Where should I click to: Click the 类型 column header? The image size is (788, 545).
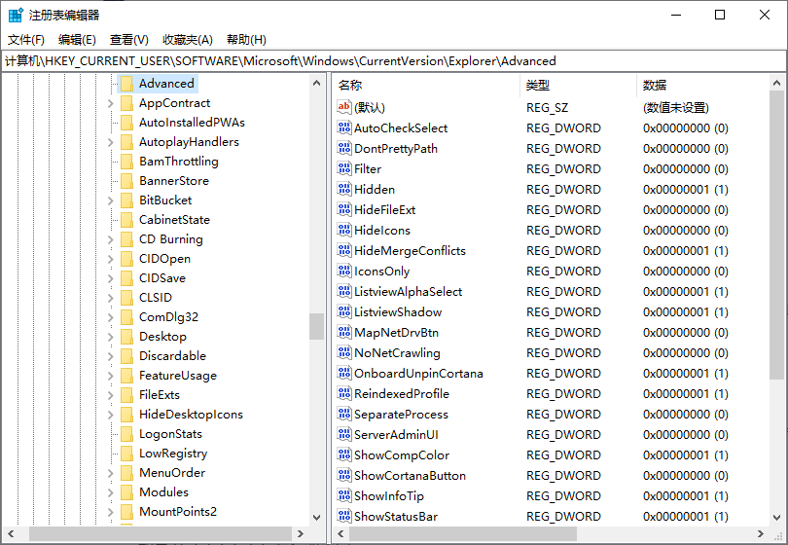point(537,85)
